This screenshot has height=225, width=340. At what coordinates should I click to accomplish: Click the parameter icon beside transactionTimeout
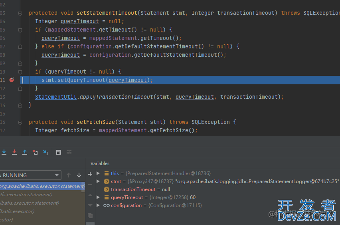pyautogui.click(x=107, y=189)
